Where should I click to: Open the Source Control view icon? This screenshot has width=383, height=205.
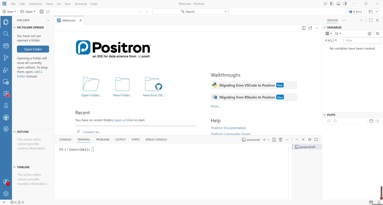pos(6,58)
